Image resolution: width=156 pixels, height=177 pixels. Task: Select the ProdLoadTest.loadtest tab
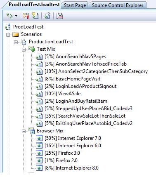pos(34,5)
